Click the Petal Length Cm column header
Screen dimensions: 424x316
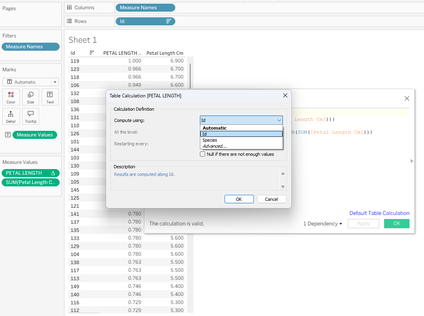click(x=165, y=53)
